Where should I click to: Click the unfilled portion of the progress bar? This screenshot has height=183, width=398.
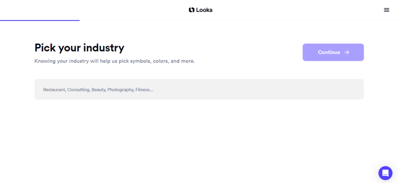click(239, 20)
